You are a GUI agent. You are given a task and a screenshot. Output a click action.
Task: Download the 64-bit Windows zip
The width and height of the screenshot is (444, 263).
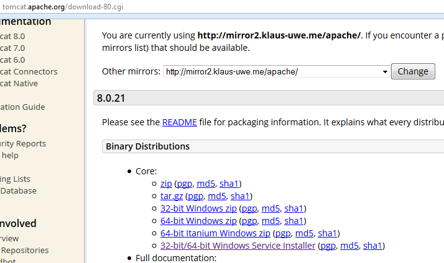tap(198, 221)
